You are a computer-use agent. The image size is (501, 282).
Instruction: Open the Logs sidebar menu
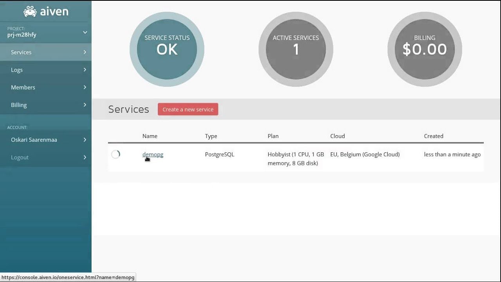tap(46, 70)
